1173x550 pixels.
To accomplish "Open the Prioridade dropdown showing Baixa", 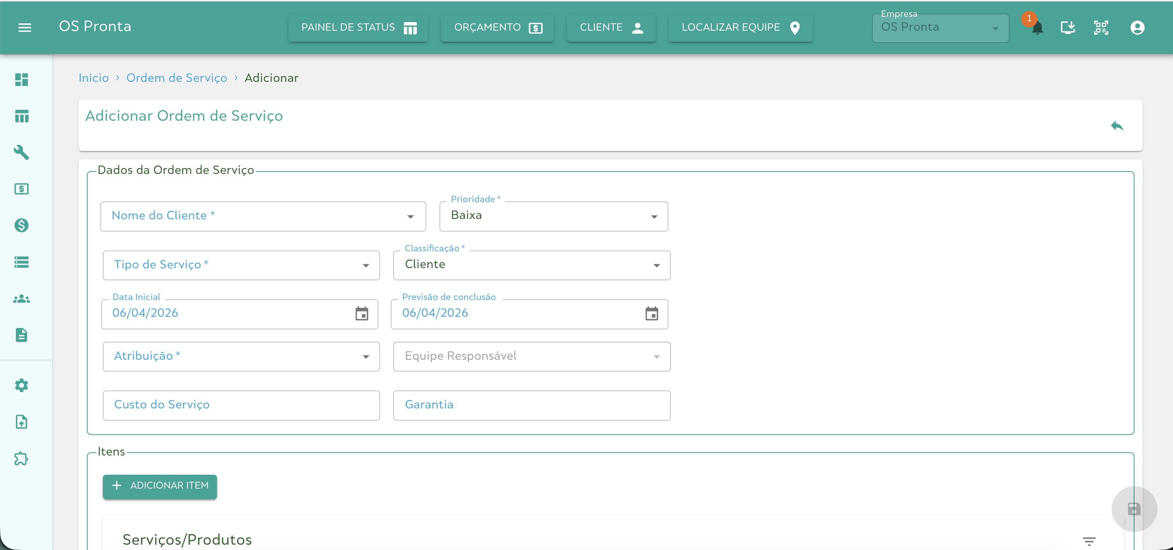I will click(x=553, y=216).
